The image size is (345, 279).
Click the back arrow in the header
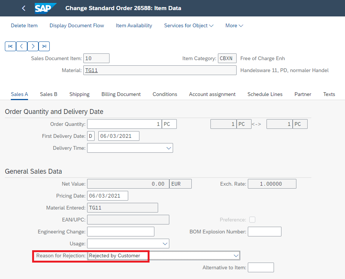coord(24,8)
